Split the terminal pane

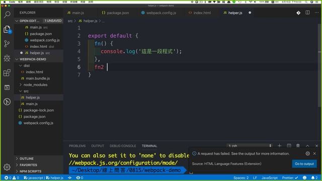[289, 146]
